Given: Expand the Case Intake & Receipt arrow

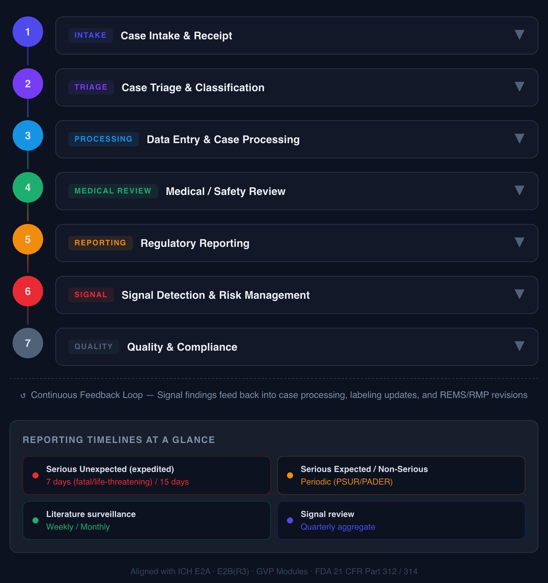Looking at the screenshot, I should [519, 35].
